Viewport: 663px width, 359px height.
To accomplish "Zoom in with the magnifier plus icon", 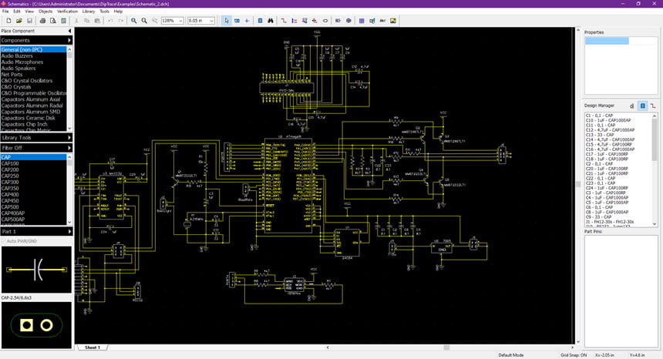I will click(x=133, y=20).
